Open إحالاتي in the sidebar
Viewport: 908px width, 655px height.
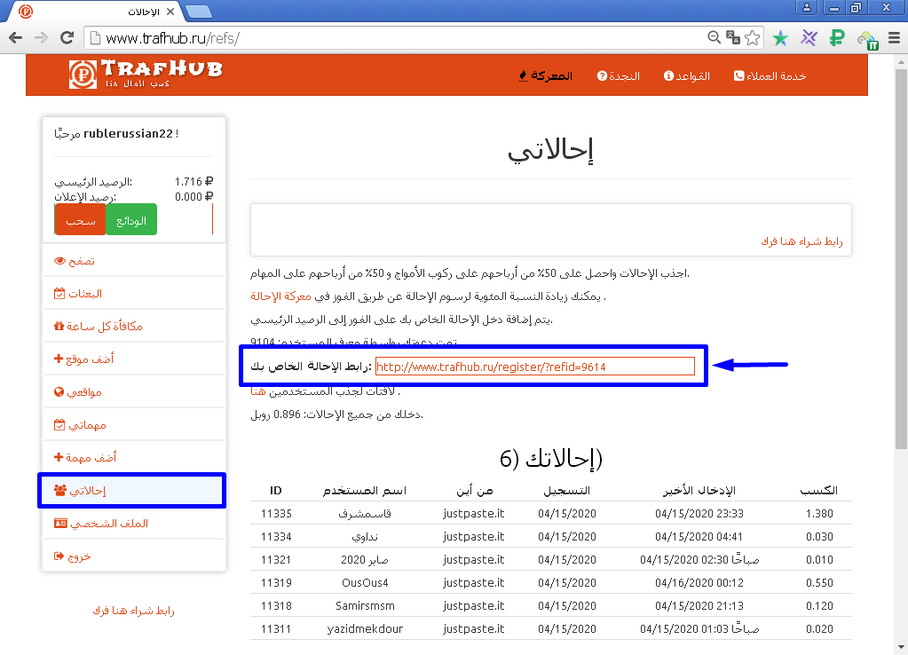(134, 491)
